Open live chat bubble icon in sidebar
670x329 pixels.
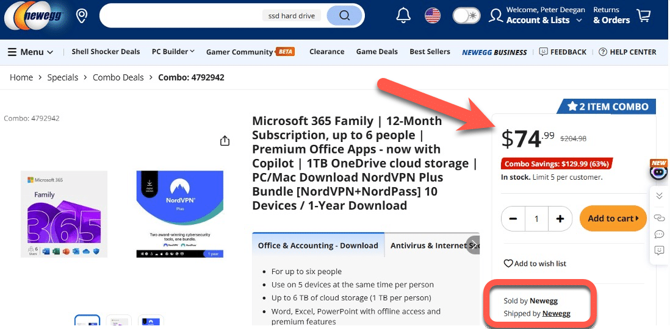click(x=659, y=234)
